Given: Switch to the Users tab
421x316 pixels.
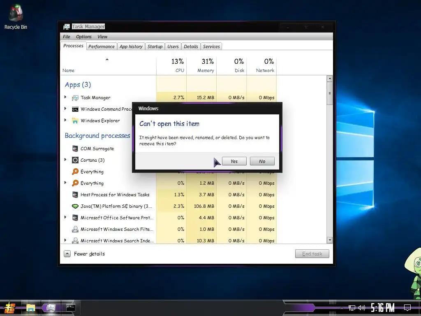Looking at the screenshot, I should pyautogui.click(x=173, y=46).
